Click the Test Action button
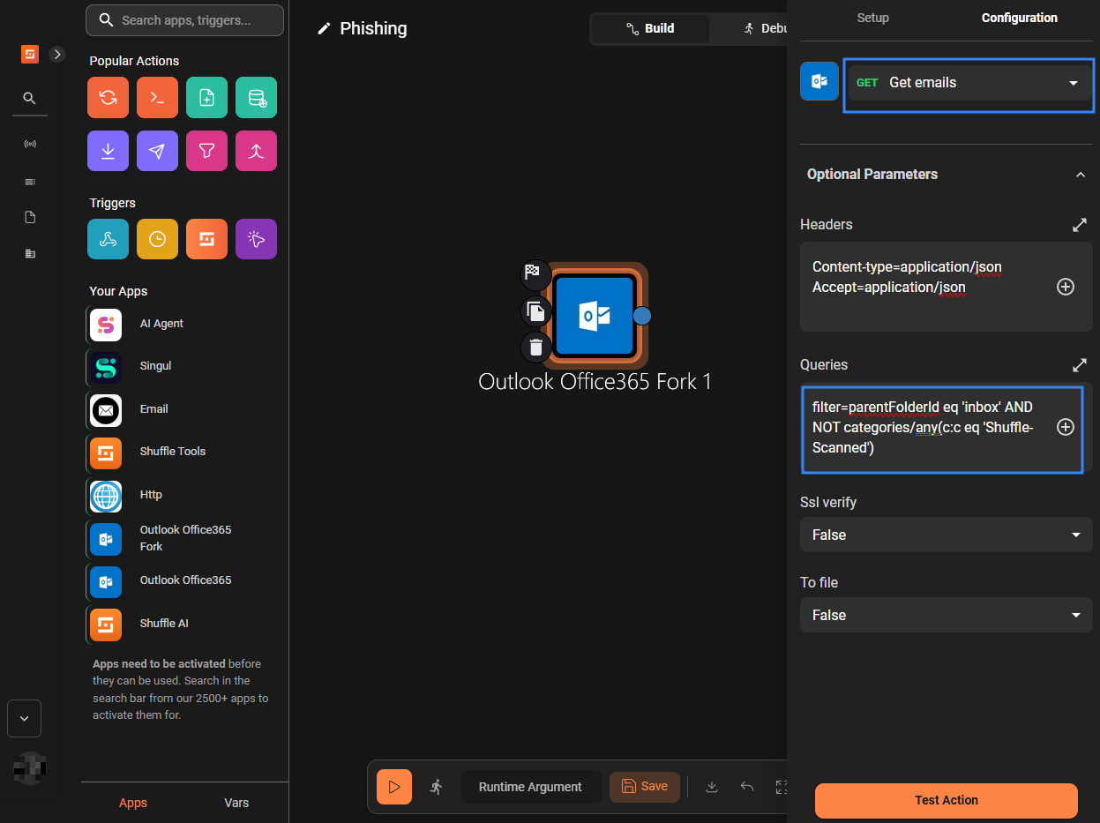The image size is (1100, 823). pyautogui.click(x=946, y=800)
